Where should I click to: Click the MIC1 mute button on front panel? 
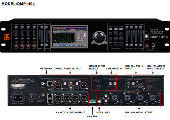16,27
